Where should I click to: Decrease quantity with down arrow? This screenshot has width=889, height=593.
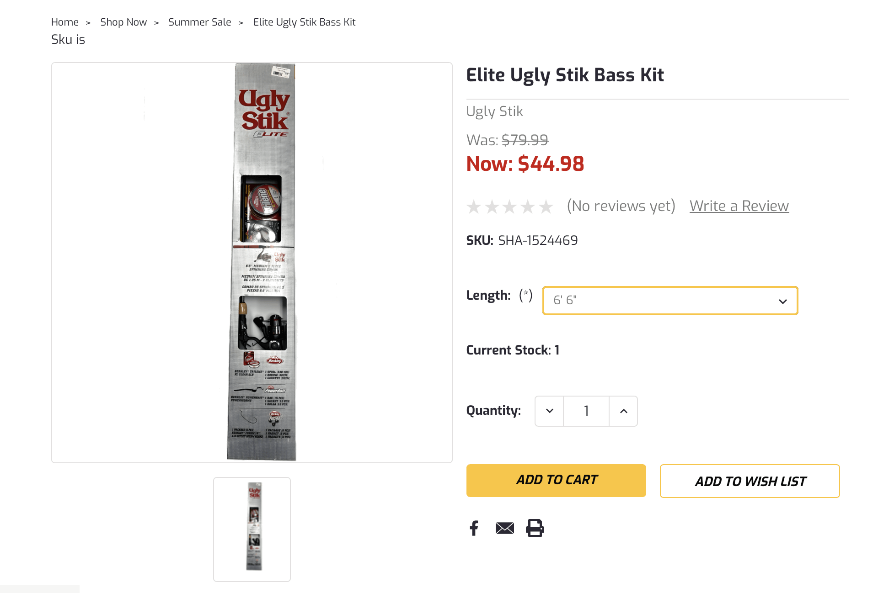point(550,411)
